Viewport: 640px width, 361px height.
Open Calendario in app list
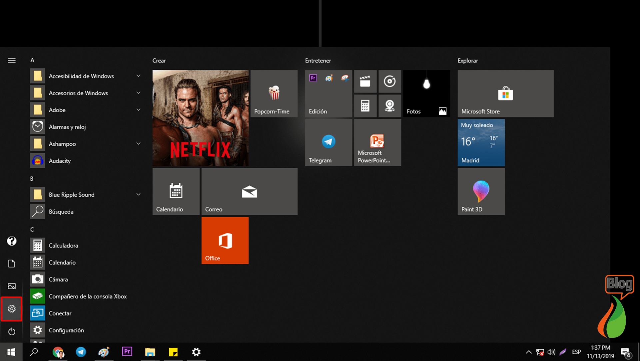click(x=87, y=262)
